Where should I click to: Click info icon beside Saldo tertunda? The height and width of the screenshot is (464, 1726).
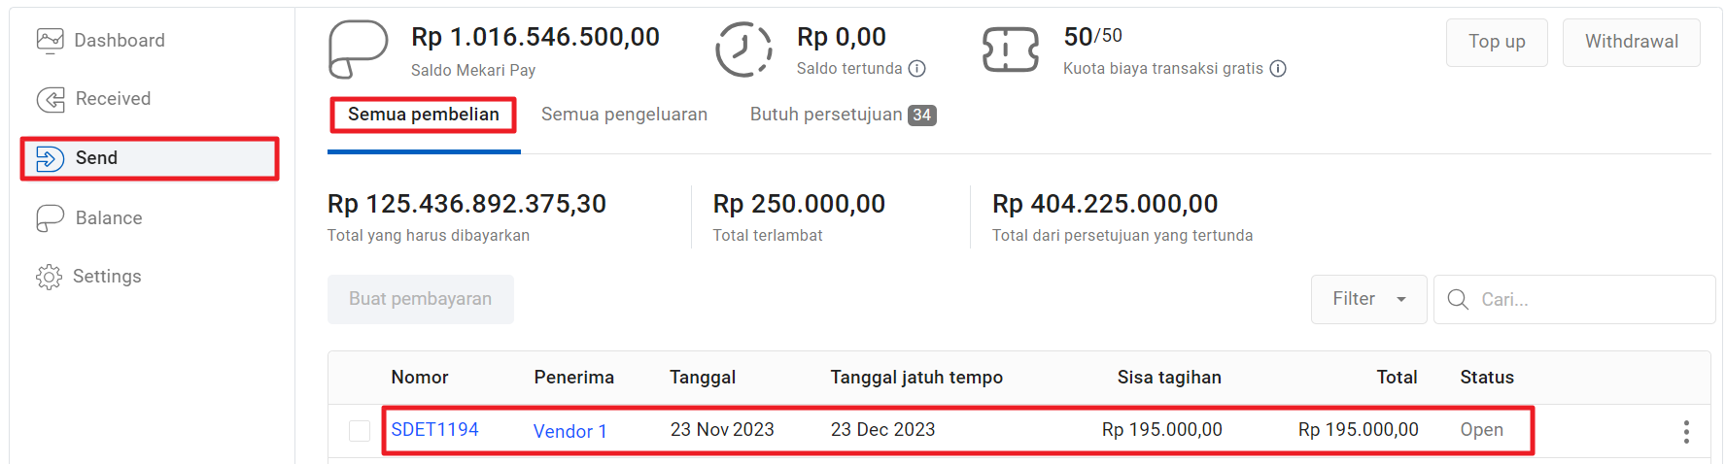click(916, 69)
